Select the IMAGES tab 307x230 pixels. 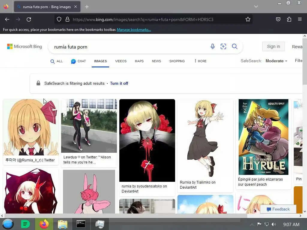pyautogui.click(x=100, y=61)
